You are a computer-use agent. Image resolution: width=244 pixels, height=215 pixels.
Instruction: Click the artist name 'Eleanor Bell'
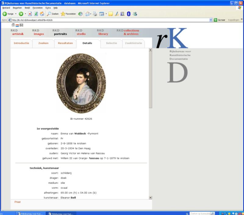click(68, 198)
